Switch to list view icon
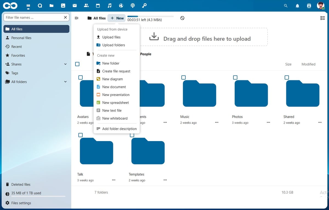Viewport: 329px width, 210px height. 323,18
